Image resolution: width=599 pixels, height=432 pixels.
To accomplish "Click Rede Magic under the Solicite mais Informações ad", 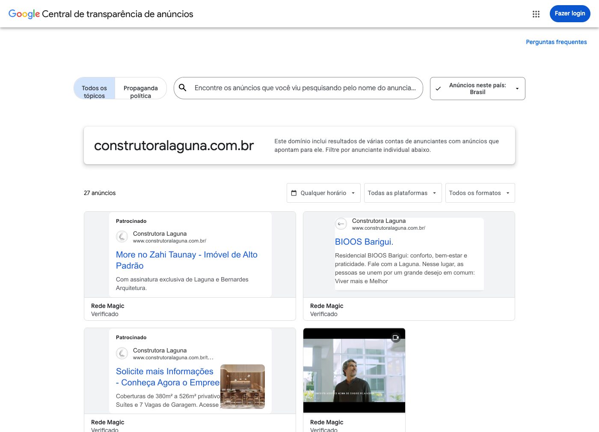I will click(x=108, y=422).
